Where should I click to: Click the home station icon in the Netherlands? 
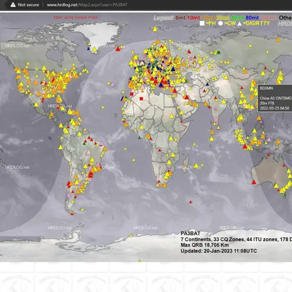tap(142, 63)
